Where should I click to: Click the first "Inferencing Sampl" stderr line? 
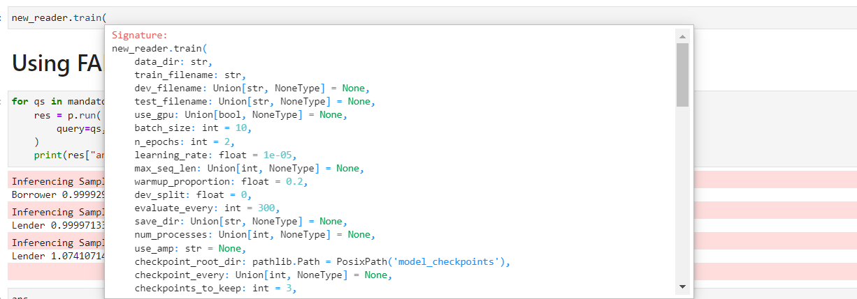58,181
